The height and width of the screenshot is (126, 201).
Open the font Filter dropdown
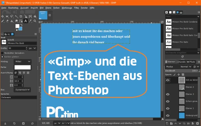(198, 17)
